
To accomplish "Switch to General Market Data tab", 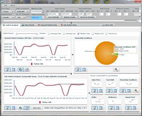I will (x=47, y=25).
